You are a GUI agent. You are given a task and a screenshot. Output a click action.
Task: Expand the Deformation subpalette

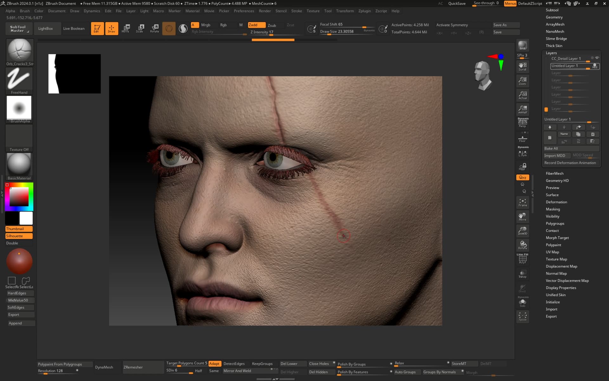coord(556,202)
